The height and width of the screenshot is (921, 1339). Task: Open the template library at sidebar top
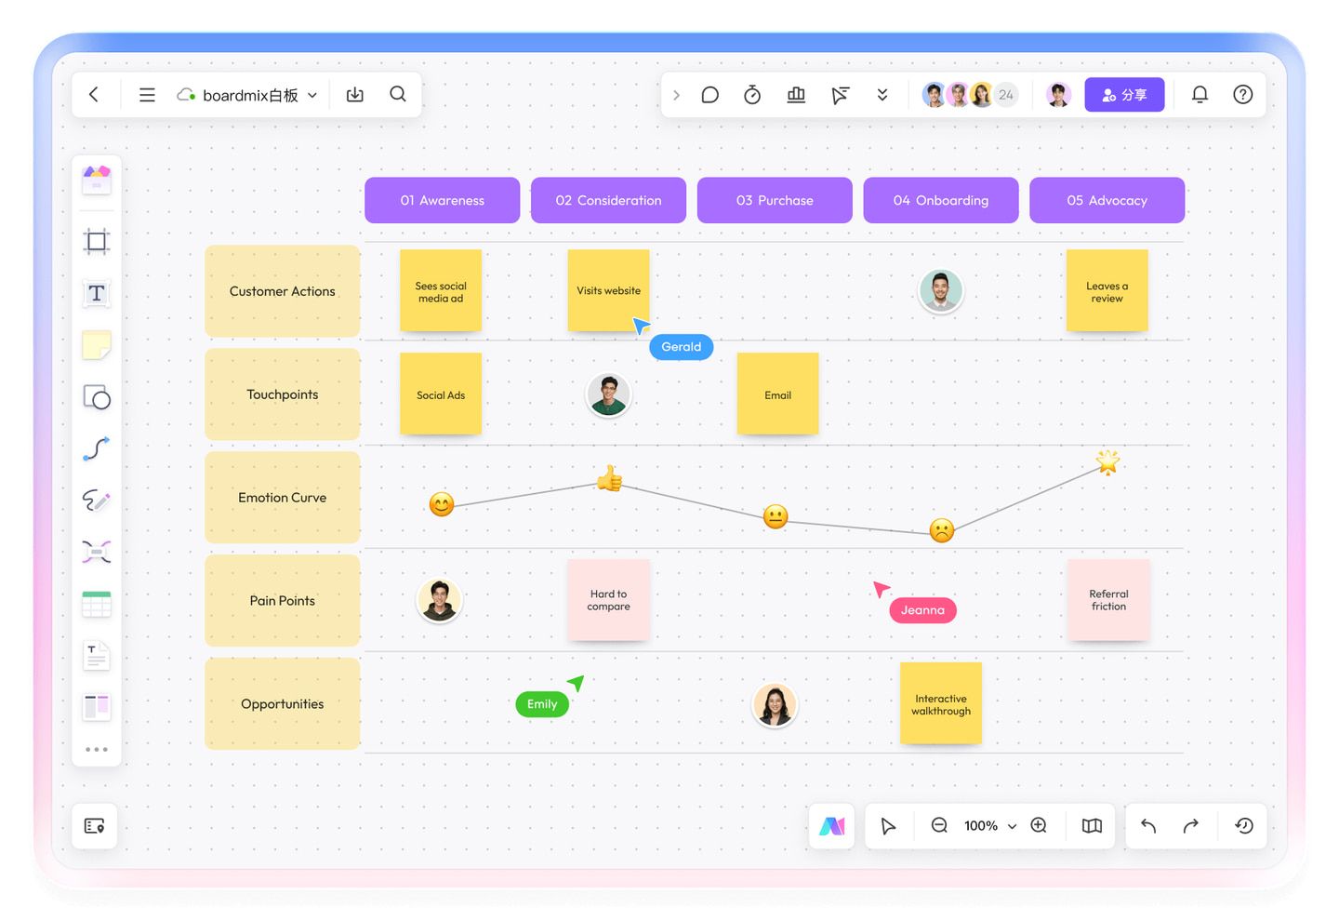point(97,180)
